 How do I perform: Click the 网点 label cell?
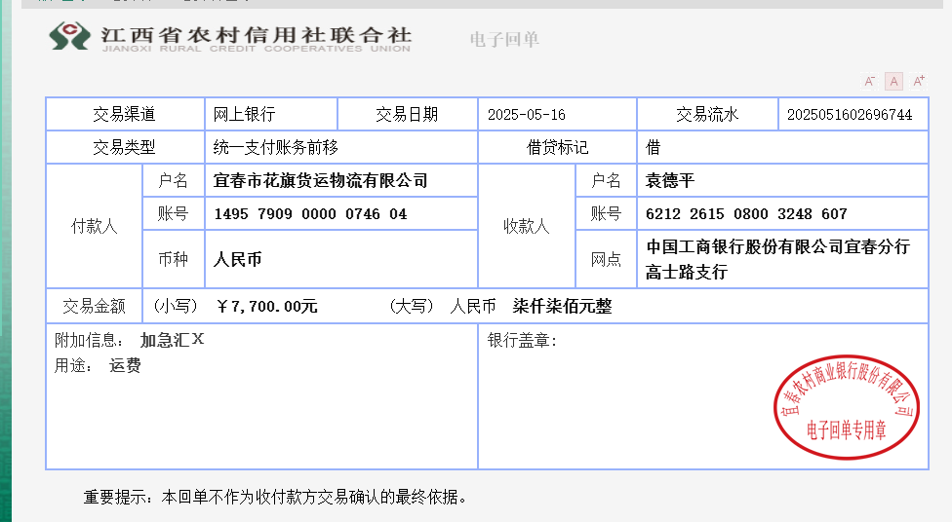tap(606, 259)
